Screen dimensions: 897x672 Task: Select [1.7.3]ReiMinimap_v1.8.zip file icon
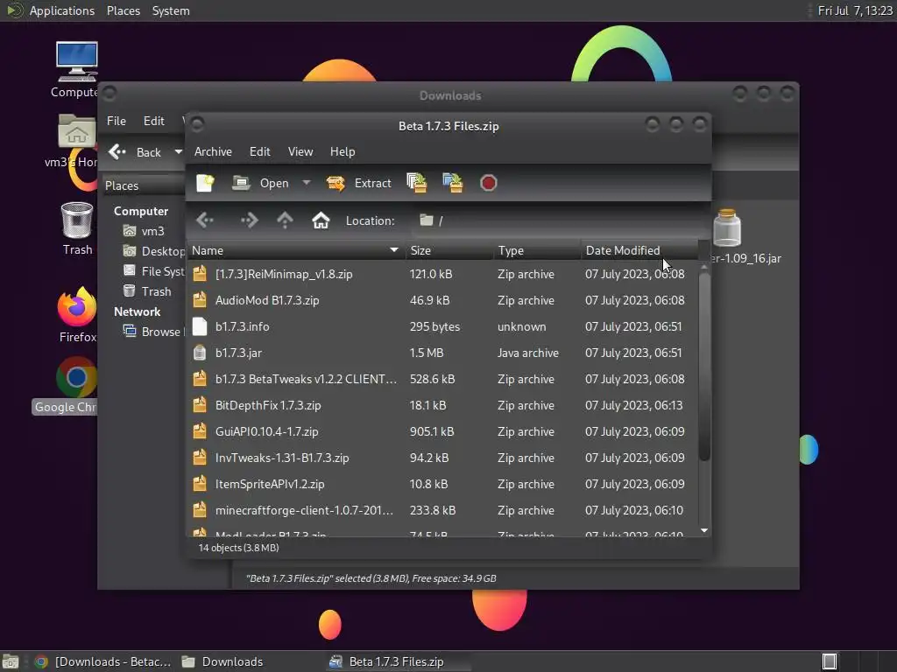[200, 274]
